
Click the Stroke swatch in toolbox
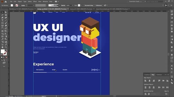[x=5, y=53]
